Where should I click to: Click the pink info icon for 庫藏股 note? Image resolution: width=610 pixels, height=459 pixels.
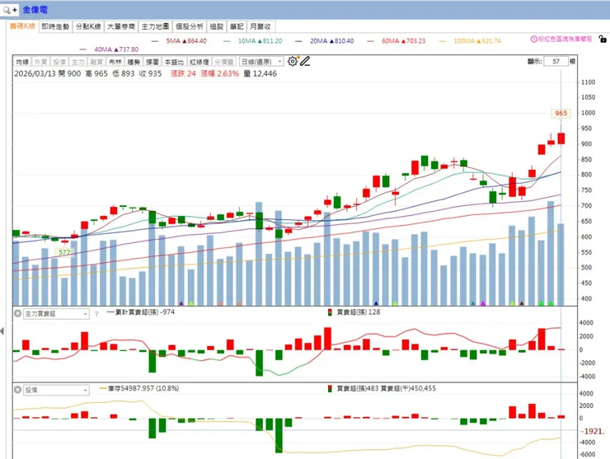click(534, 40)
